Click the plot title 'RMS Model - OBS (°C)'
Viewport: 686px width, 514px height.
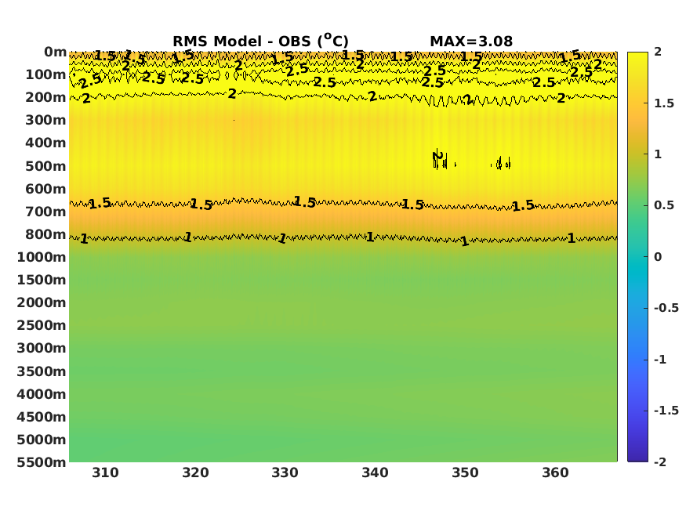[261, 41]
